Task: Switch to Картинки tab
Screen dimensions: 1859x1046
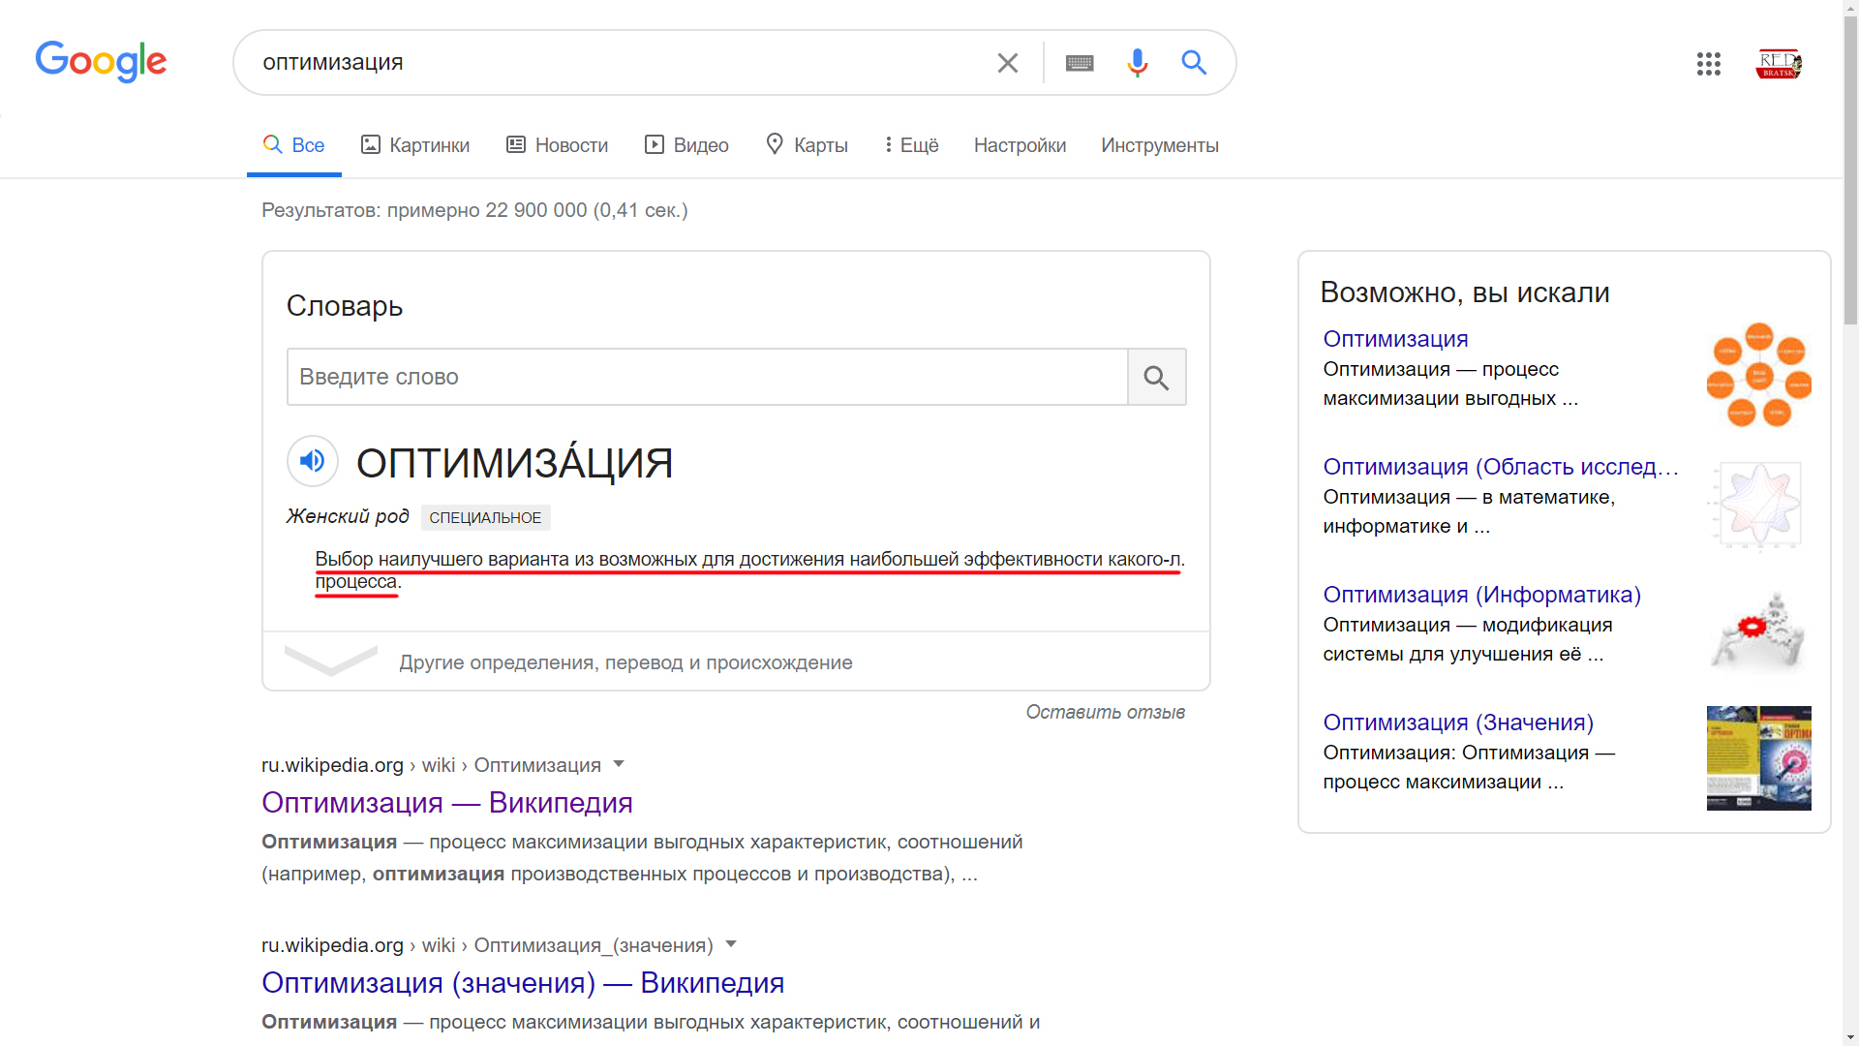Action: pyautogui.click(x=415, y=145)
